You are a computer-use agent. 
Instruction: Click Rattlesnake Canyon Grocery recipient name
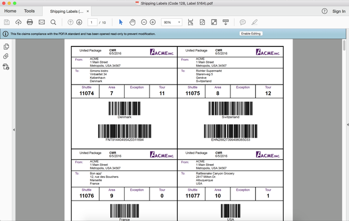pyautogui.click(x=215, y=173)
